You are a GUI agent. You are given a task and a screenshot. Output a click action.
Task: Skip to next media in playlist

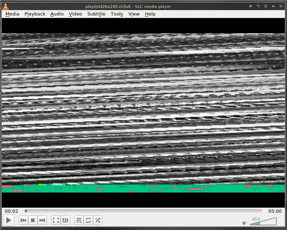42,220
